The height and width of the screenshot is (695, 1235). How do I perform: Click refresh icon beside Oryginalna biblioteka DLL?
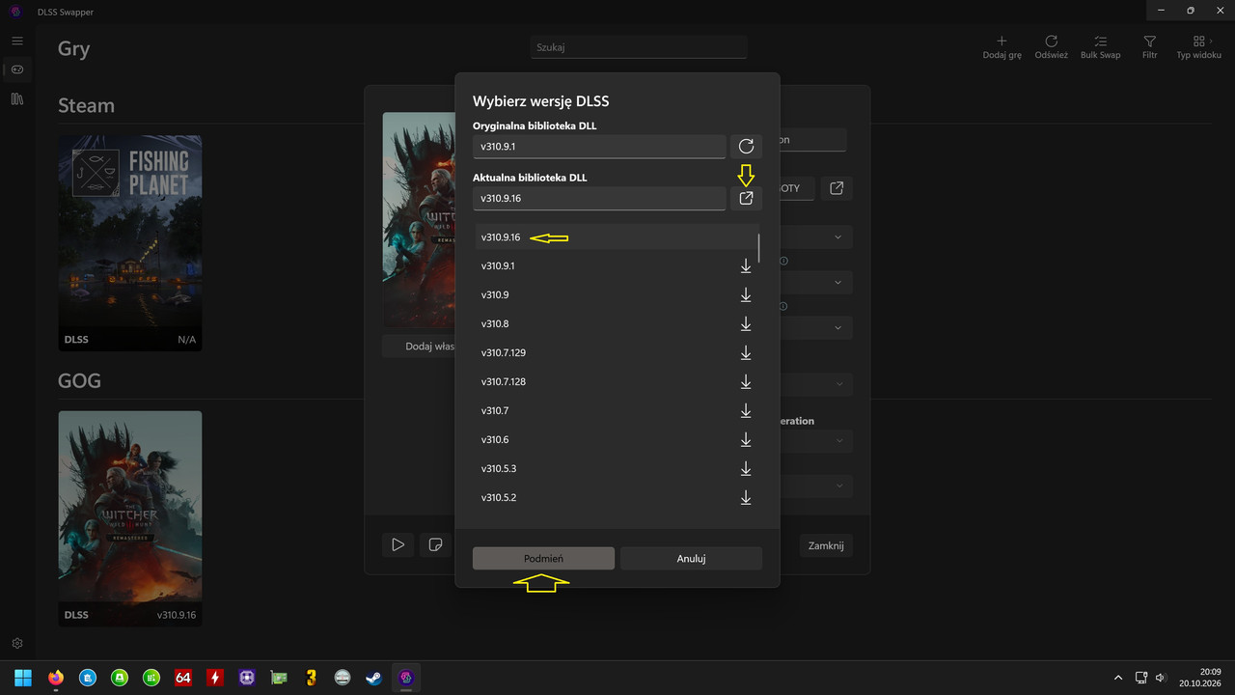746,146
